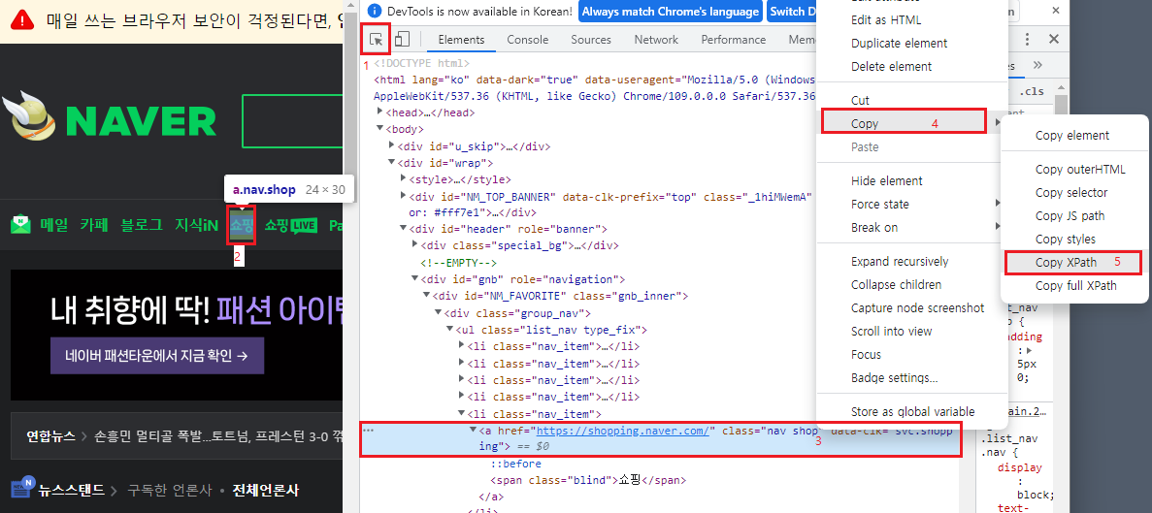The height and width of the screenshot is (513, 1152).
Task: Collapse the selected anchor nav shop node
Action: [474, 430]
